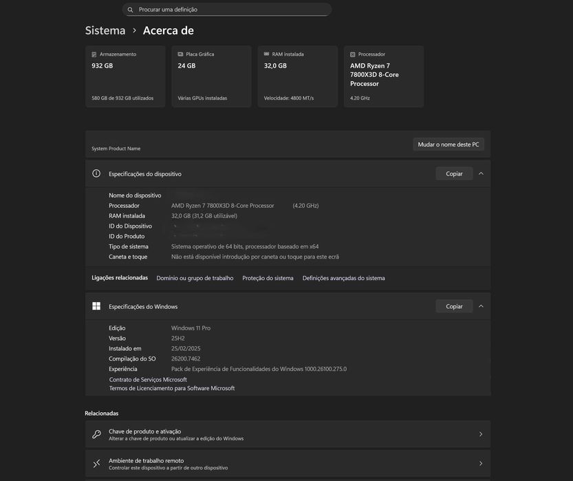Open 'Domínio ou grupo de trabalho' link

[195, 278]
